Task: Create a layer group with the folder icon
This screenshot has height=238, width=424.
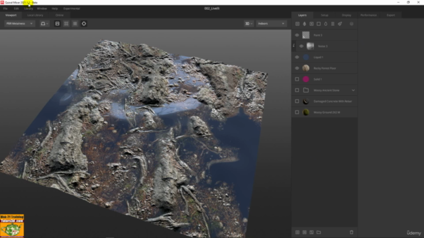Action: (x=319, y=232)
